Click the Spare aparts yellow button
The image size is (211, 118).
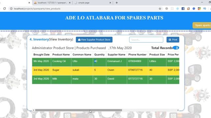(x=202, y=25)
